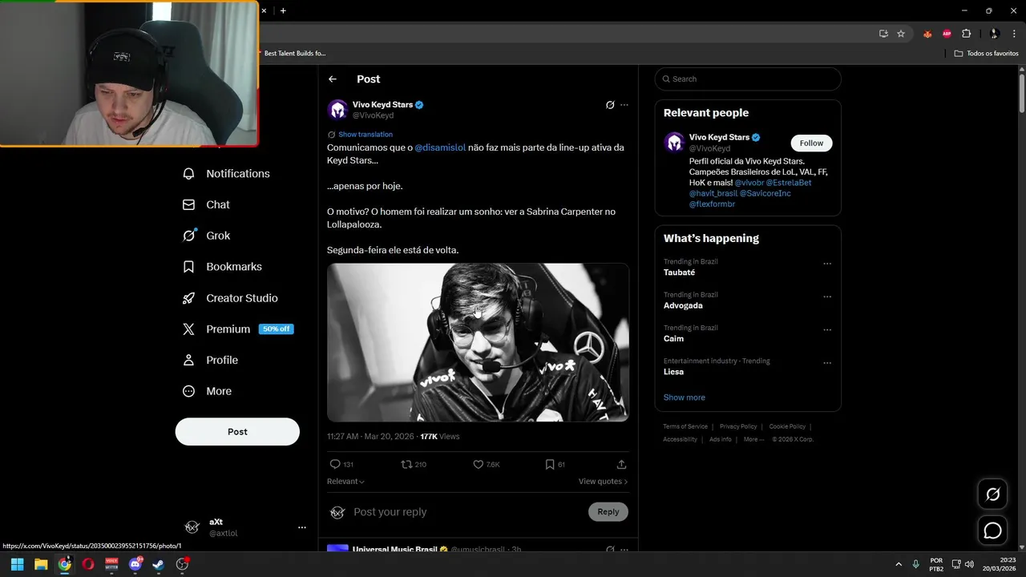Screen dimensions: 1026x577
Task: Open options for the Caim trend
Action: tap(827, 329)
